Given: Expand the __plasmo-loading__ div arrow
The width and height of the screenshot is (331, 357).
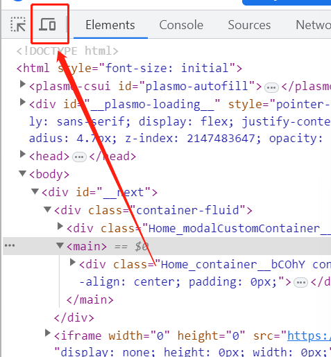Looking at the screenshot, I should click(x=22, y=102).
